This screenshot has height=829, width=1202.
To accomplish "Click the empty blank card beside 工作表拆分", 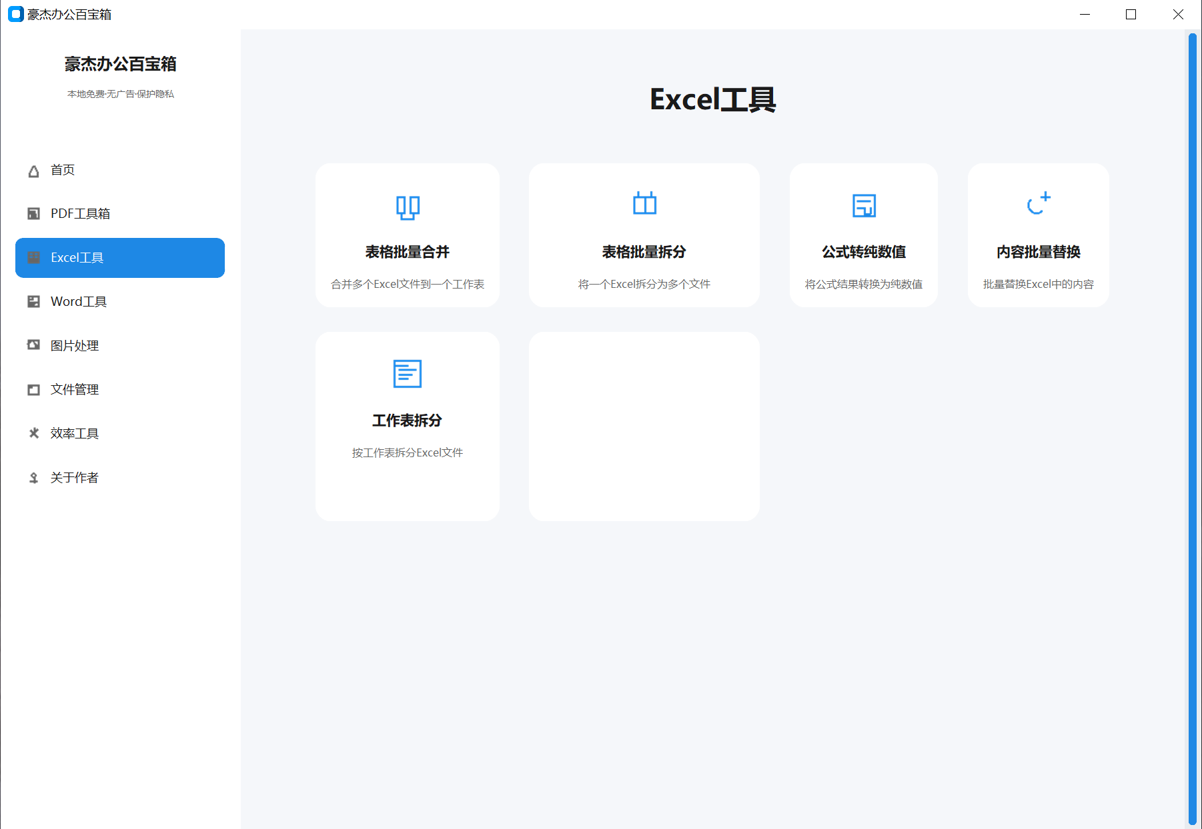I will click(644, 426).
